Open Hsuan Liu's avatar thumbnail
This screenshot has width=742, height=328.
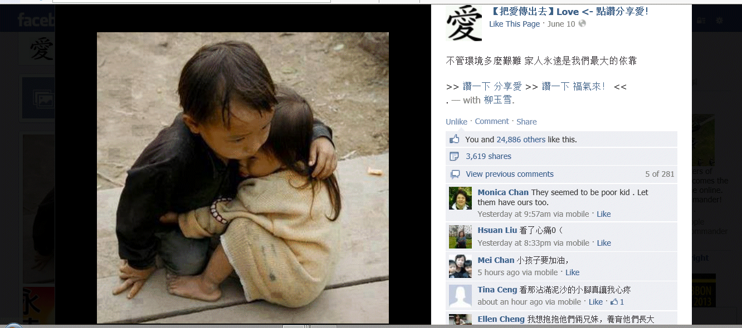click(460, 237)
